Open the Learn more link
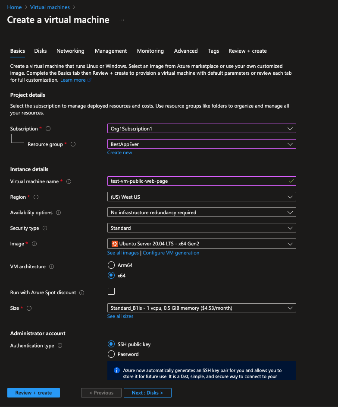 pos(73,80)
